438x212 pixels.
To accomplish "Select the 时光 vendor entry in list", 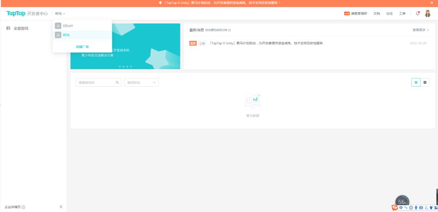I will 82,35.
